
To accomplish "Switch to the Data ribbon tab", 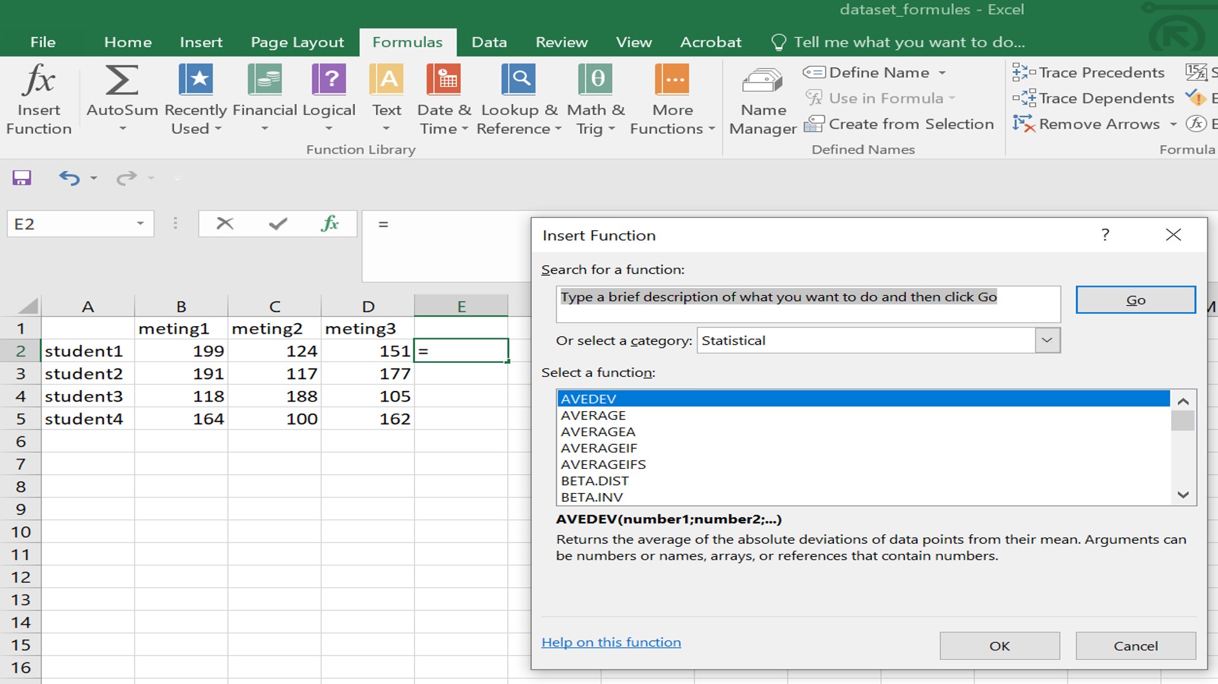I will pos(489,42).
